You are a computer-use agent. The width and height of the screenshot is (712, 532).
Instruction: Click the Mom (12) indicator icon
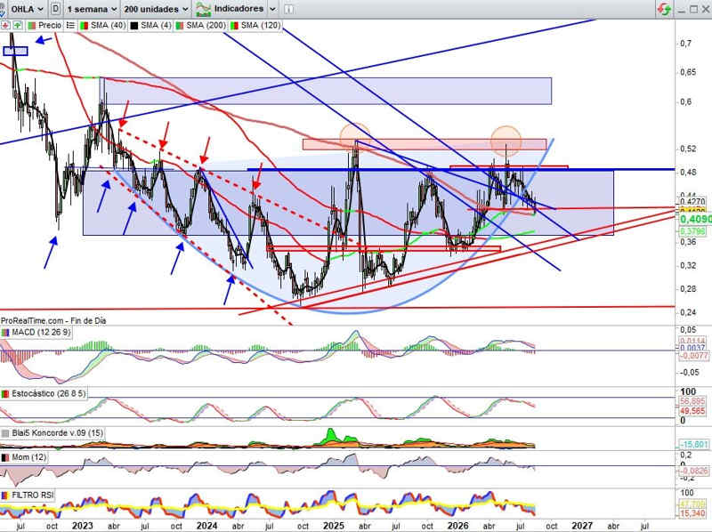tap(5, 457)
